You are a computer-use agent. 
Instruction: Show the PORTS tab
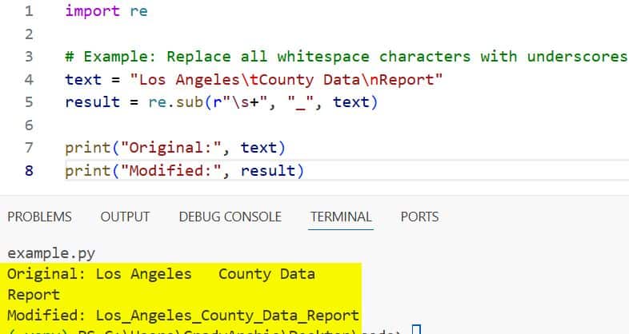[419, 217]
